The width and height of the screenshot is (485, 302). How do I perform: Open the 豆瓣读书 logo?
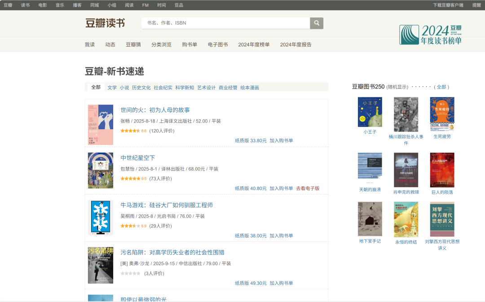point(105,23)
